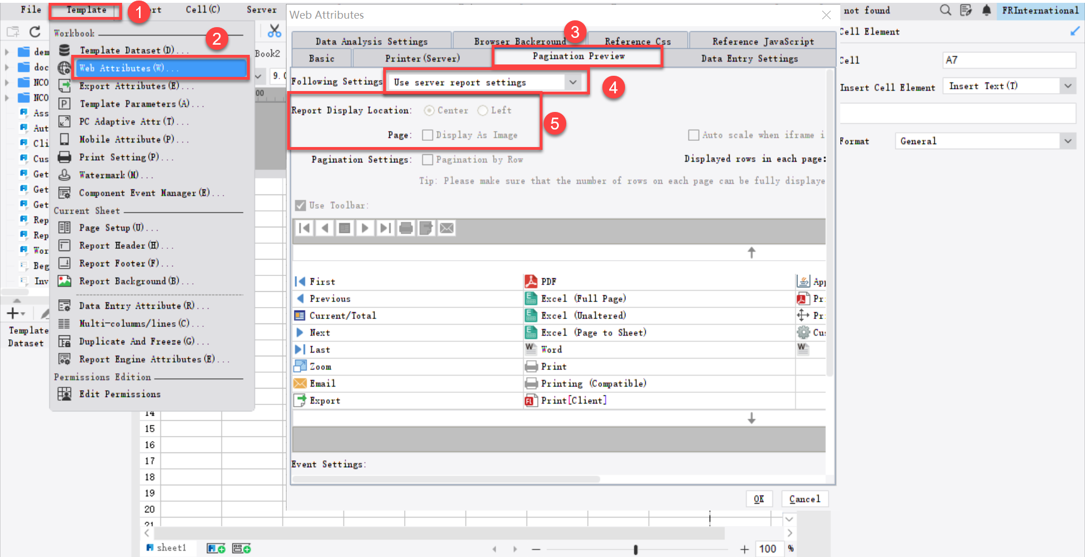This screenshot has height=557, width=1085.
Task: Click the Export toolbar icon
Action: point(426,228)
